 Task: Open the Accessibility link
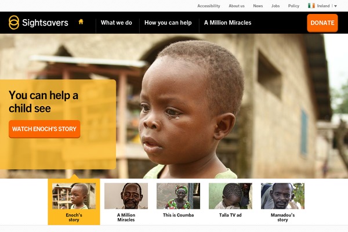coord(209,6)
